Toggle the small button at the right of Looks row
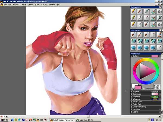The image size is (163, 122). [x=160, y=112]
